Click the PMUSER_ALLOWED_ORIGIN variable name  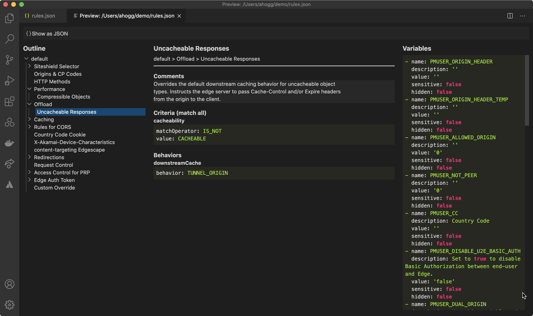coord(463,137)
